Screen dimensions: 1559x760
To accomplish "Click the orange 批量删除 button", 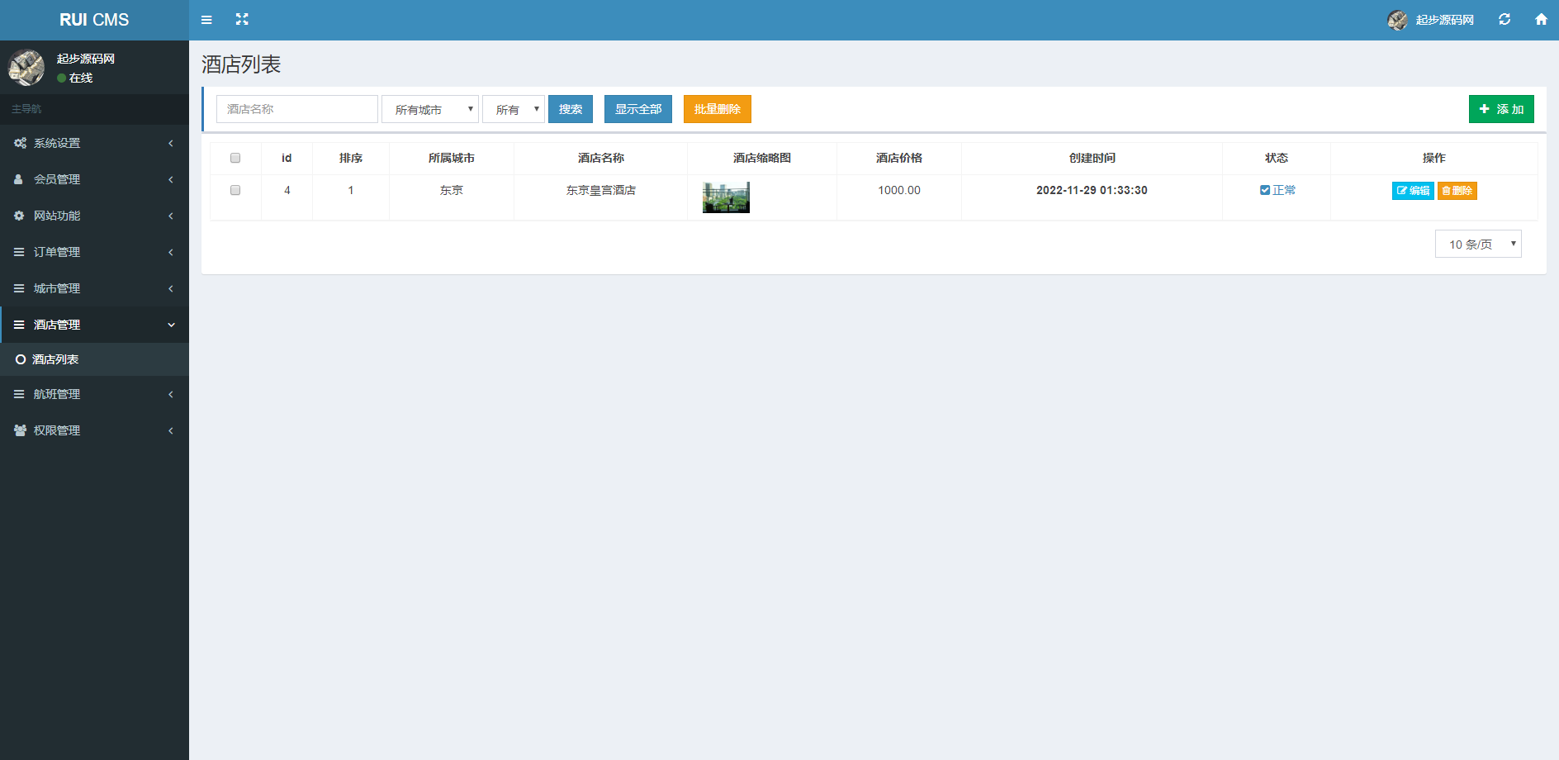I will 717,109.
